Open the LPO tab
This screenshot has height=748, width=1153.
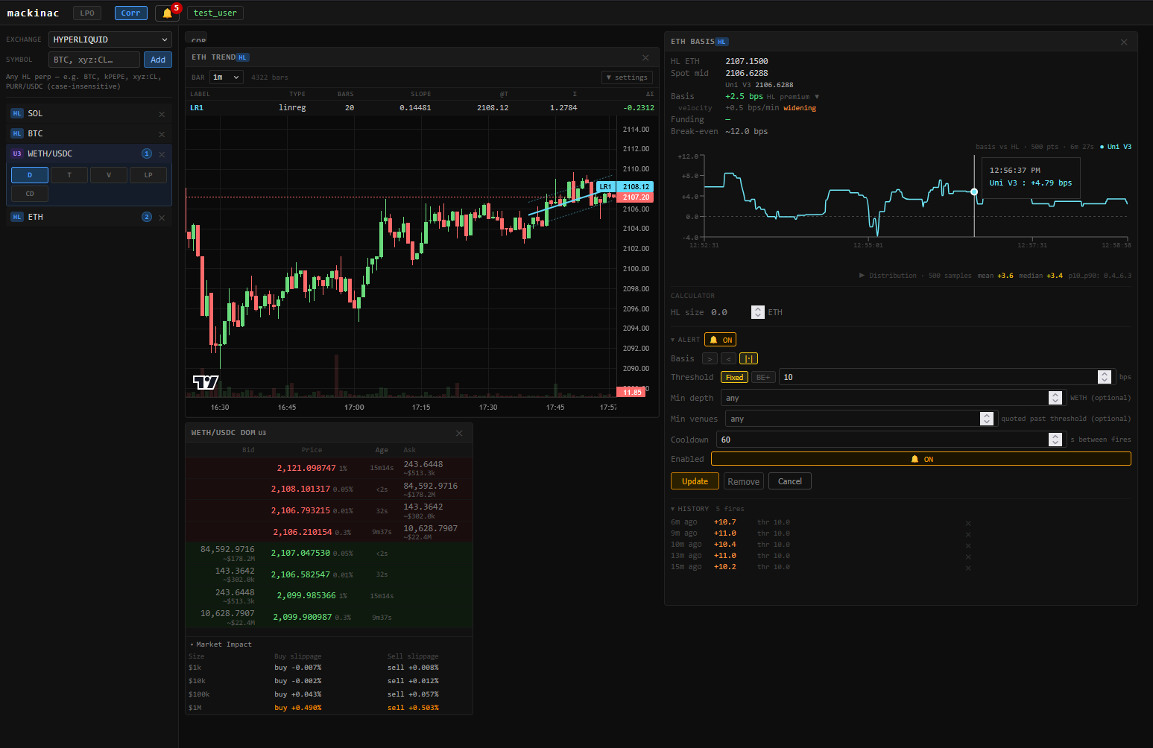point(87,13)
